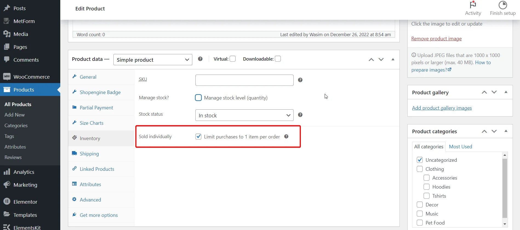This screenshot has width=520, height=230.
Task: Move Product categories panel down
Action: 494,131
